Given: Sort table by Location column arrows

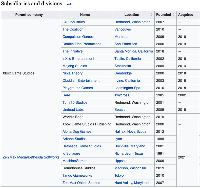Looking at the screenshot, I should (152, 15).
